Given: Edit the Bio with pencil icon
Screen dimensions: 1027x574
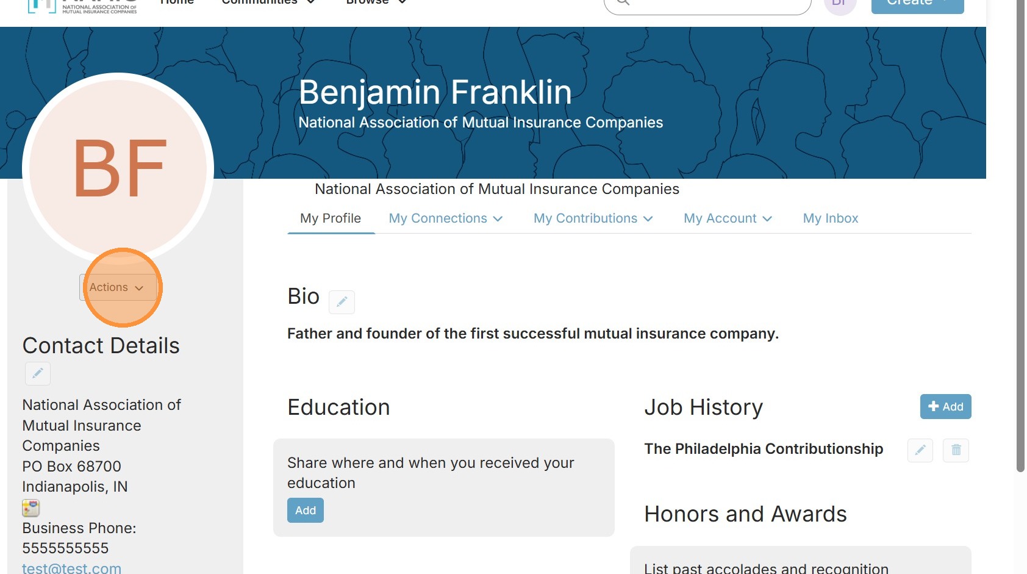Looking at the screenshot, I should tap(342, 302).
